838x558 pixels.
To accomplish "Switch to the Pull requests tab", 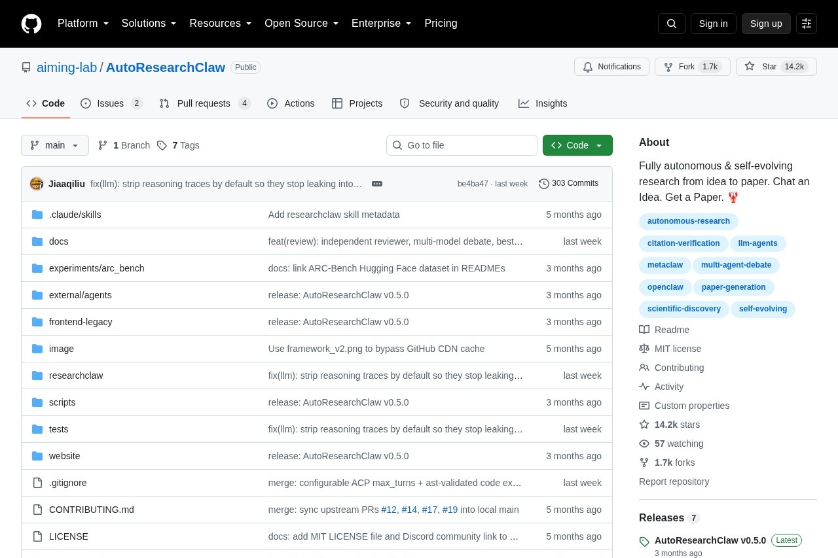I will tap(205, 103).
